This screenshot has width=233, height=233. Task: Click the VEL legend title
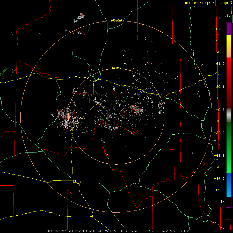click(227, 16)
